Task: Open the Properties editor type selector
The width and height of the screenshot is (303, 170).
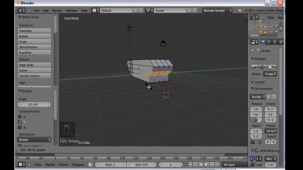Action: click(254, 42)
